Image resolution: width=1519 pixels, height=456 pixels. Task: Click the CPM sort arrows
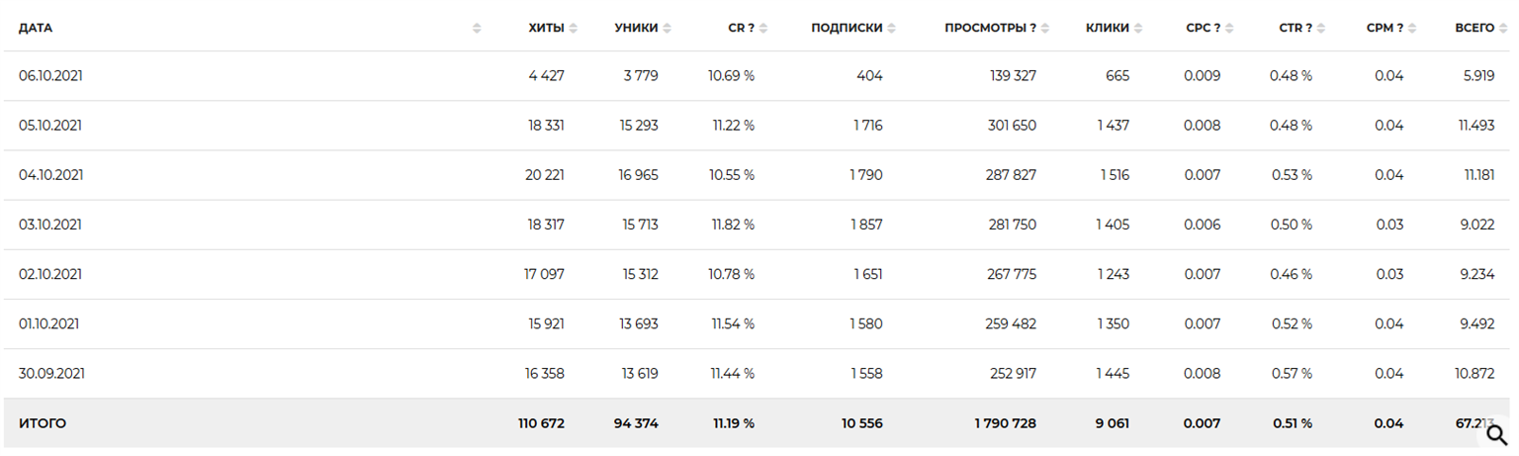[1412, 29]
